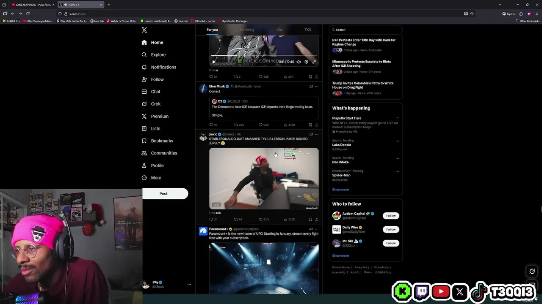
Task: Share Elon Musk's post
Action: (x=316, y=125)
